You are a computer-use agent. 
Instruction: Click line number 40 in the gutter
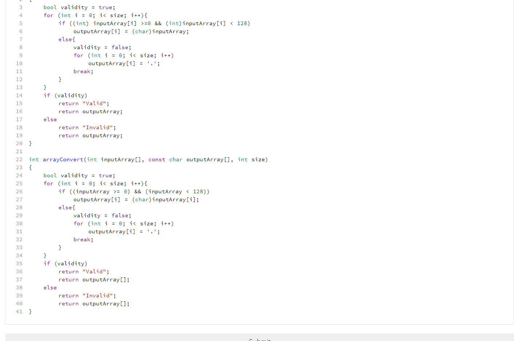(x=19, y=303)
